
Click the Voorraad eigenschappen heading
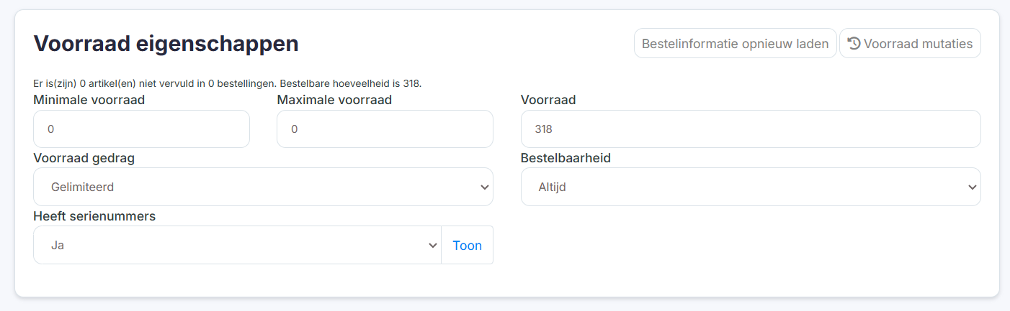[166, 44]
